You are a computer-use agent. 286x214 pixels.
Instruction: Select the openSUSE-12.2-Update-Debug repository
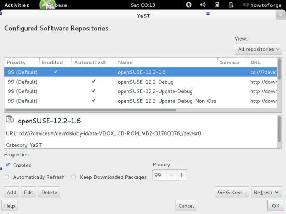(140, 91)
